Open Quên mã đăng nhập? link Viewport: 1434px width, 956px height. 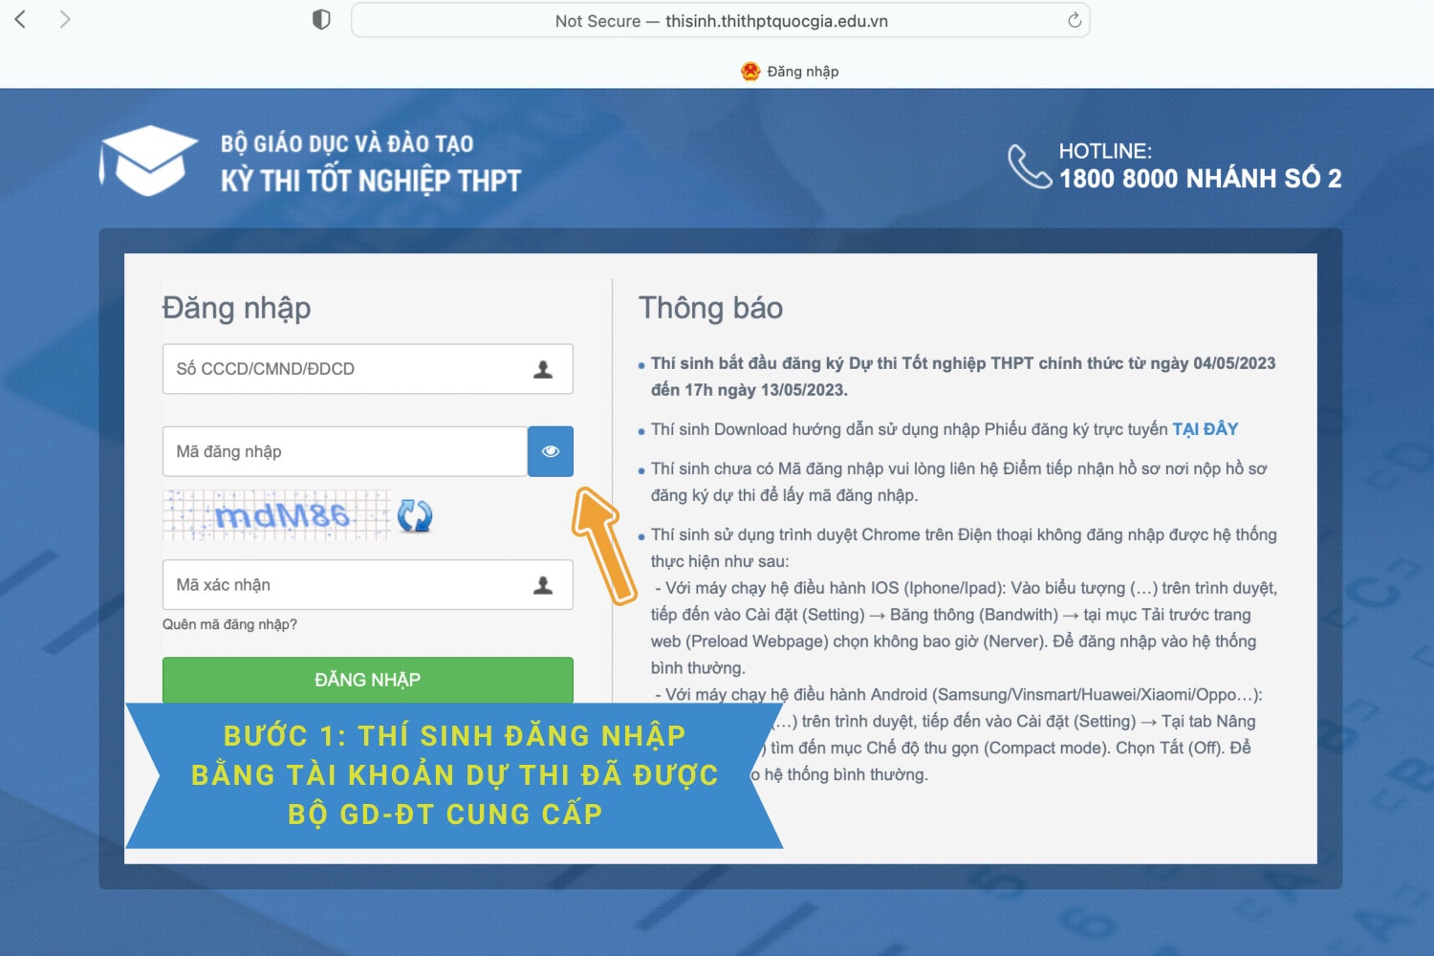click(229, 624)
